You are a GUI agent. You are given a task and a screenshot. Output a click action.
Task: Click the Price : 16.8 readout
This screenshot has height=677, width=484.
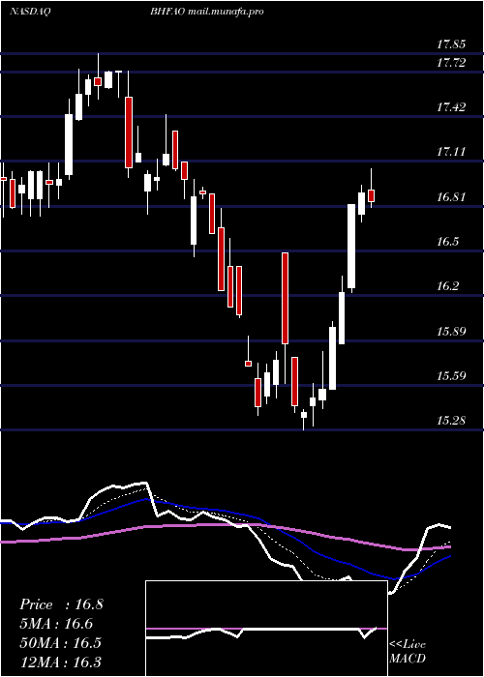61,604
